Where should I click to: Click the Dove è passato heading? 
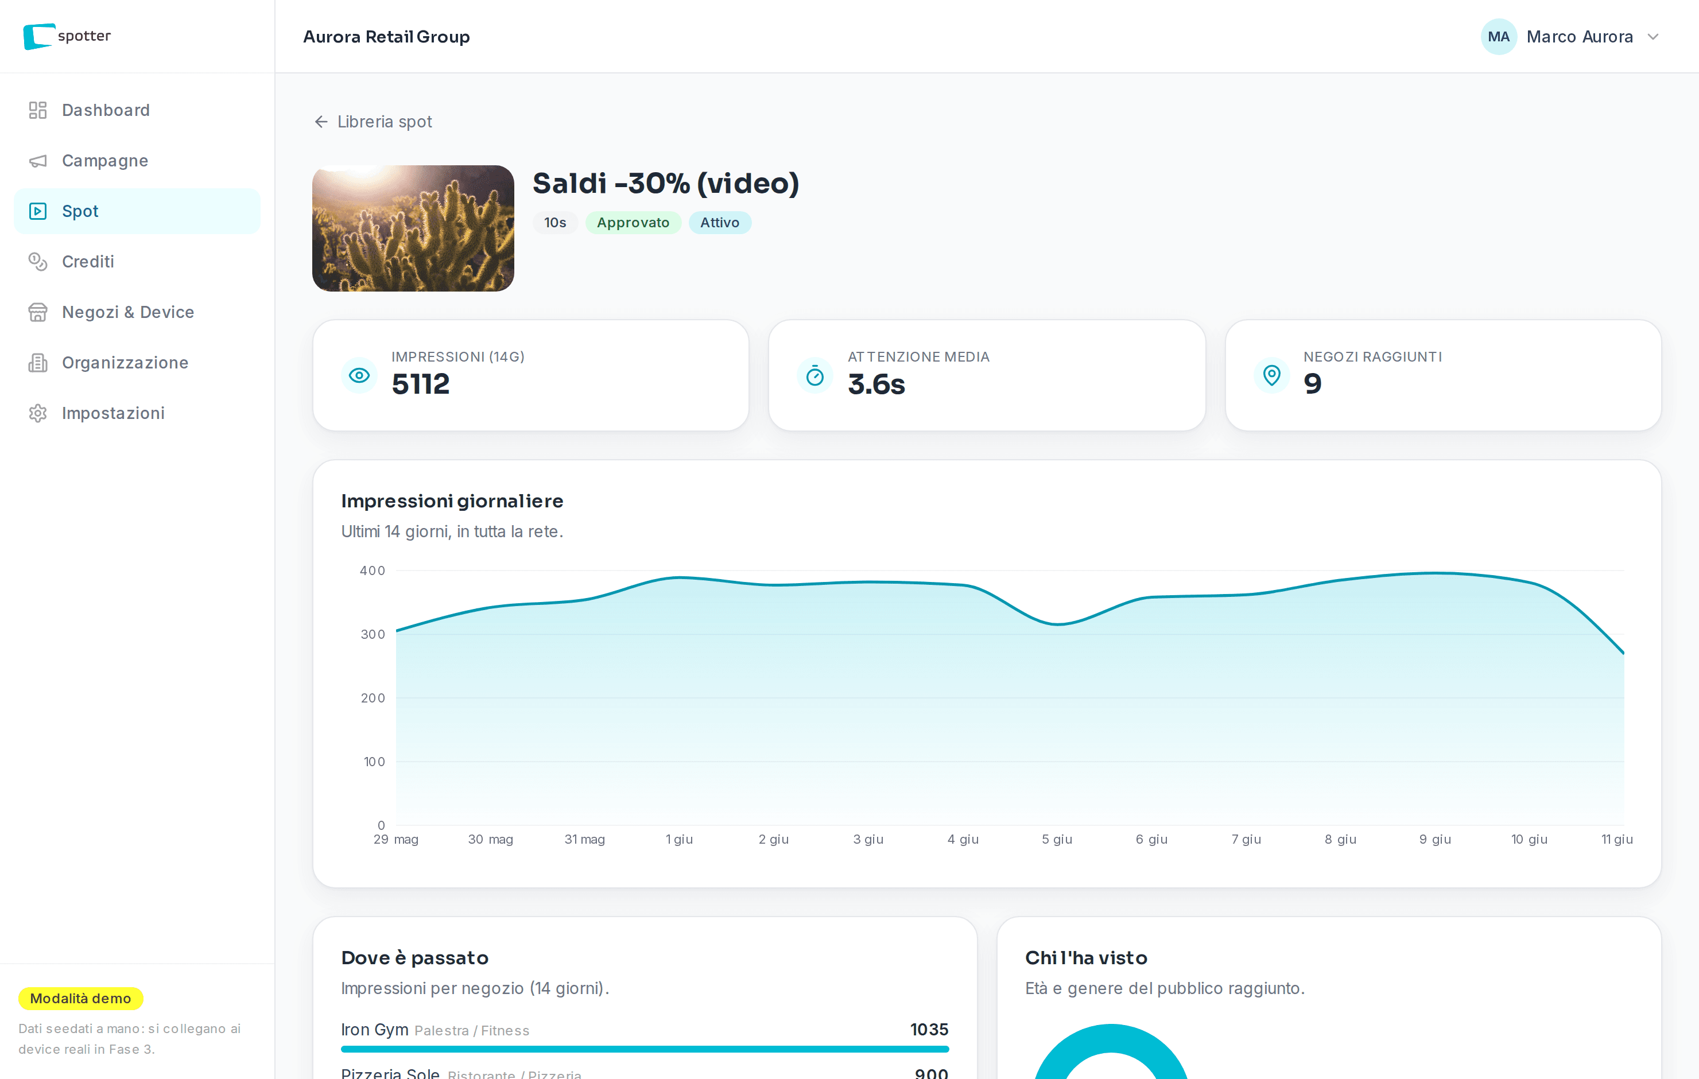click(x=415, y=958)
